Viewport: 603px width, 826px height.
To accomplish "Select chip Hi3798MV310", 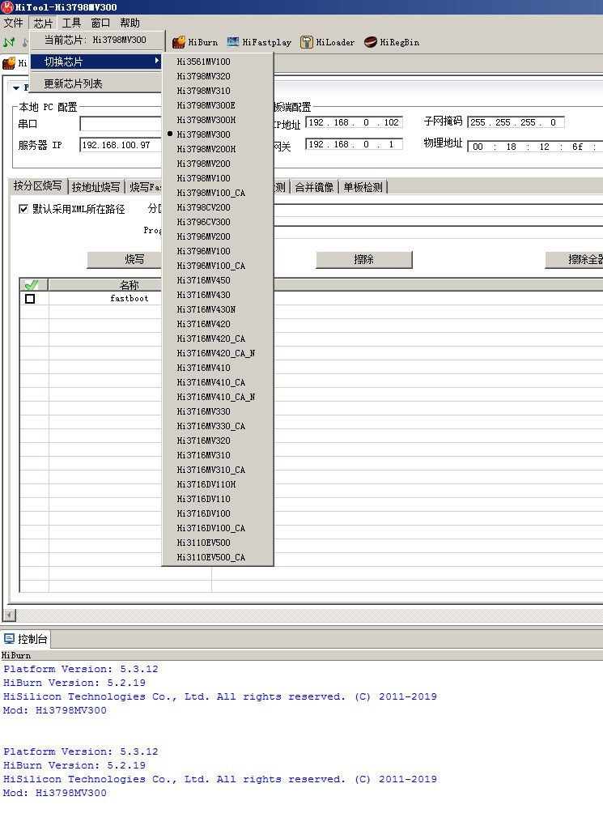I will coord(218,91).
